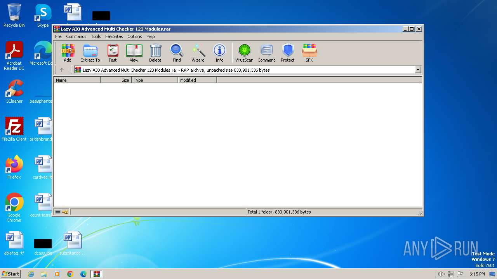The height and width of the screenshot is (279, 497).
Task: Click the WinRAR title bar icon
Action: click(57, 29)
